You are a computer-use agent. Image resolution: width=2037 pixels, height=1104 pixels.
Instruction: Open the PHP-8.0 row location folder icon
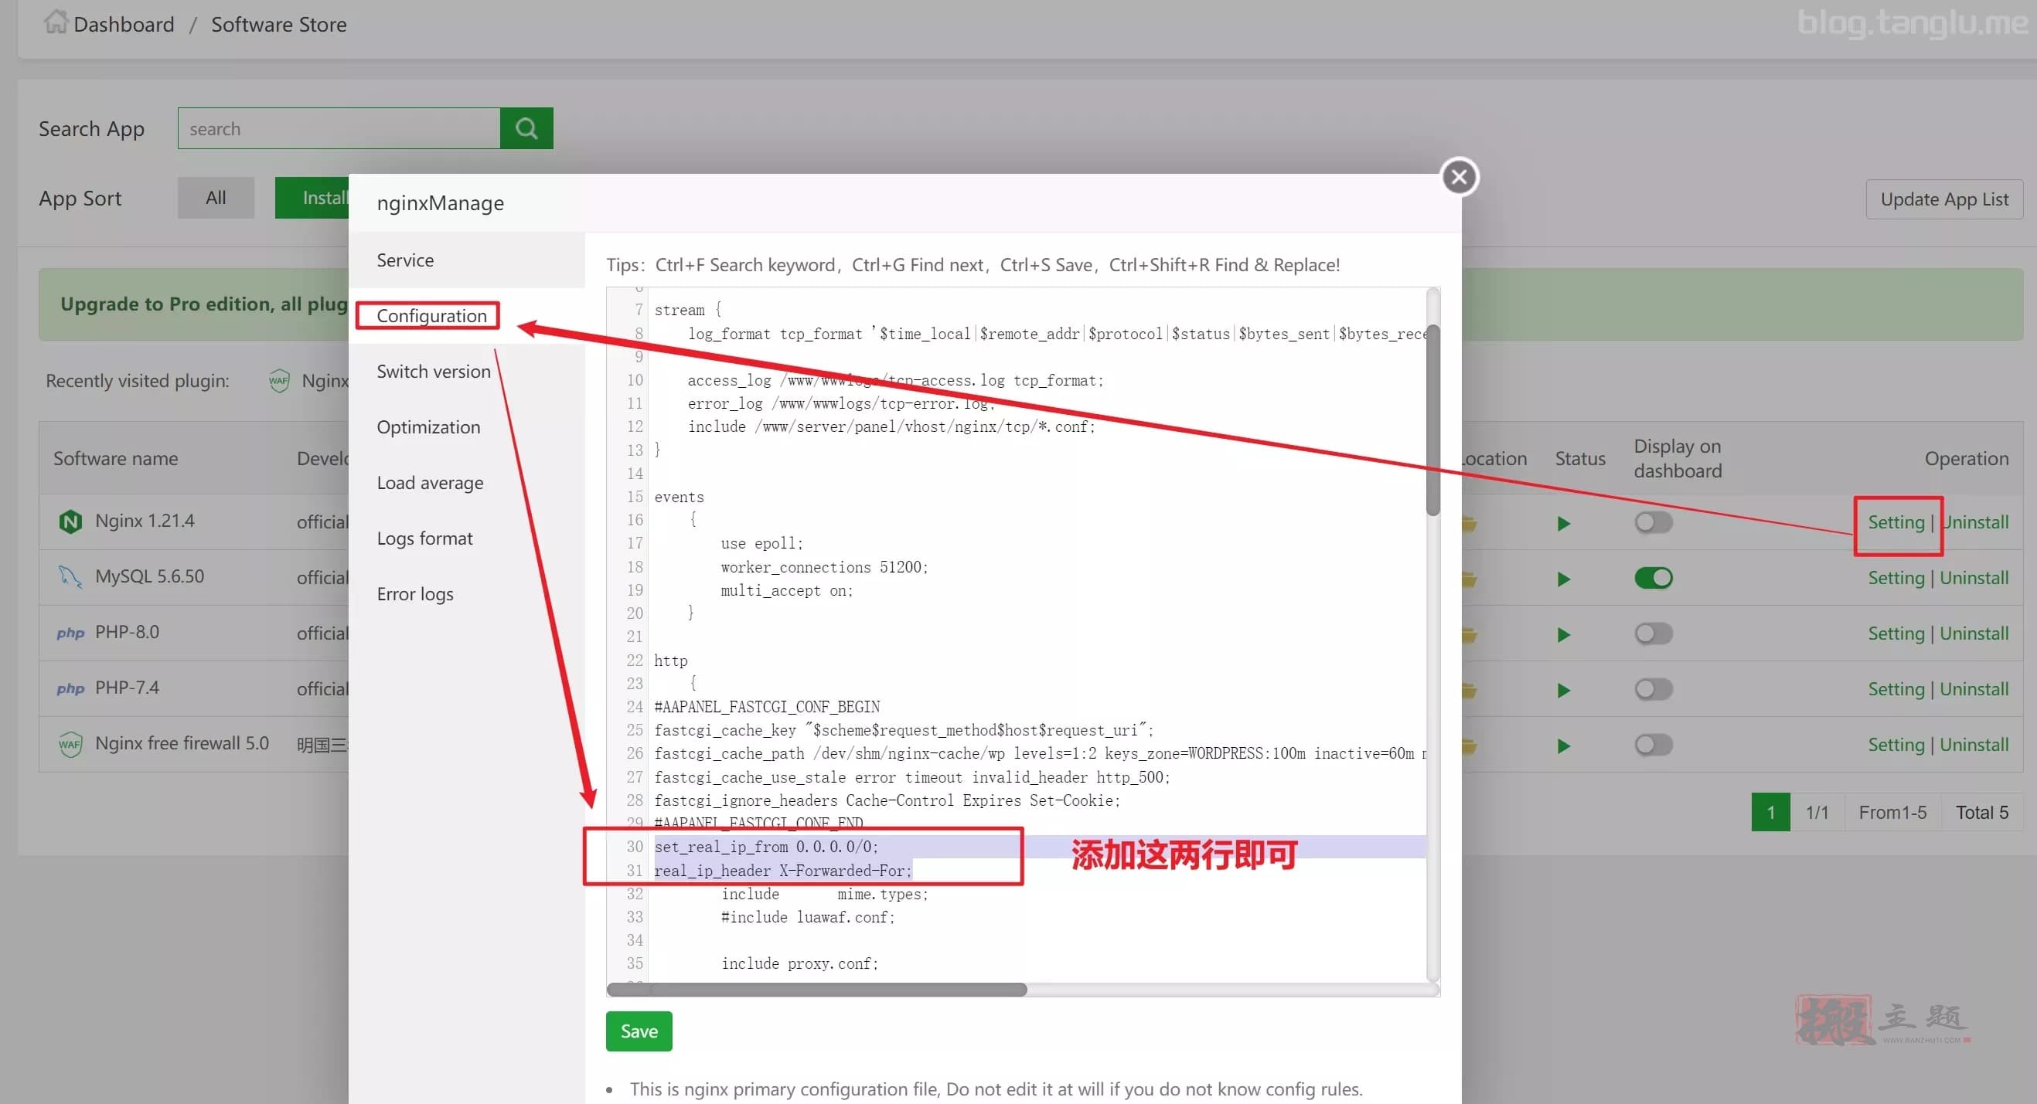(1470, 634)
